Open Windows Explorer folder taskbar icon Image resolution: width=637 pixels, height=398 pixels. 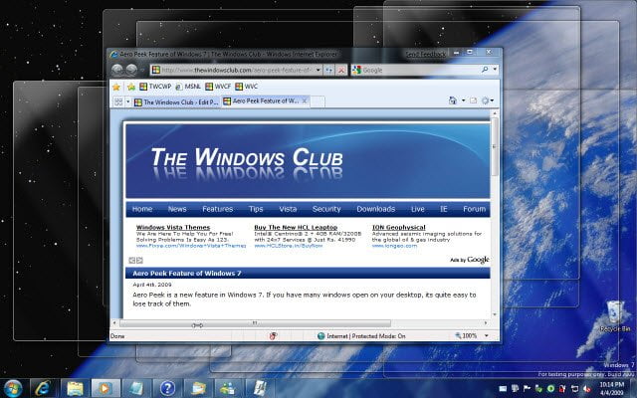click(x=75, y=388)
